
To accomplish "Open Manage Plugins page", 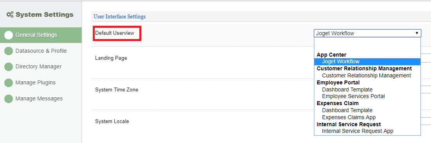I will coord(36,82).
